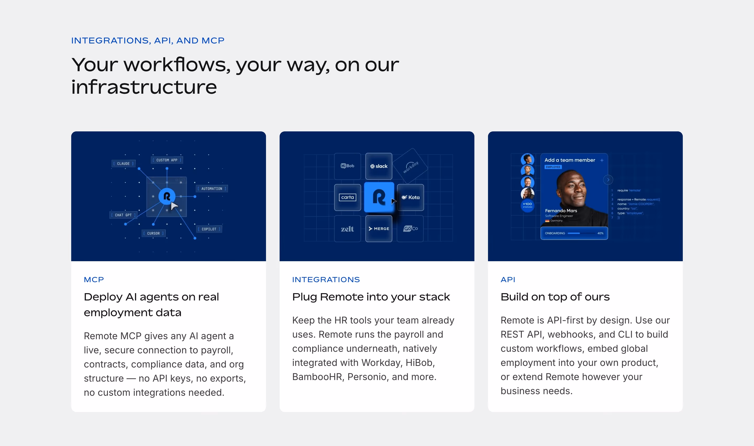Viewport: 754px width, 446px height.
Task: Click the +100 employees avatar bubble
Action: click(x=528, y=205)
